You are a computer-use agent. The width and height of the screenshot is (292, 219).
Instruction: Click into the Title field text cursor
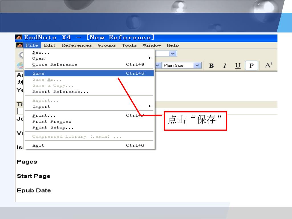(17, 111)
